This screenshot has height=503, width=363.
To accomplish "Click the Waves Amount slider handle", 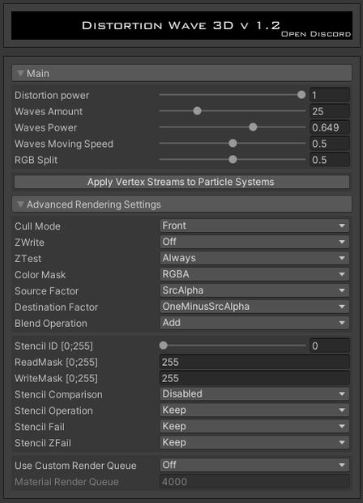I will (197, 111).
